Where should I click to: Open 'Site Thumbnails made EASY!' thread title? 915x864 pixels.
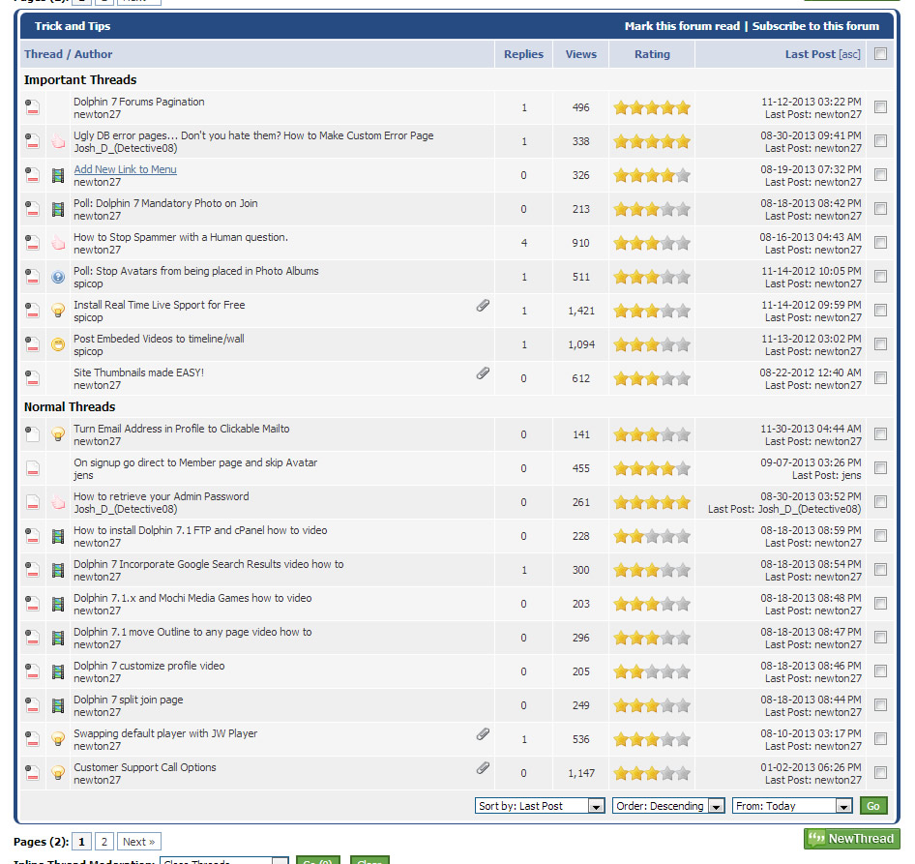(138, 372)
